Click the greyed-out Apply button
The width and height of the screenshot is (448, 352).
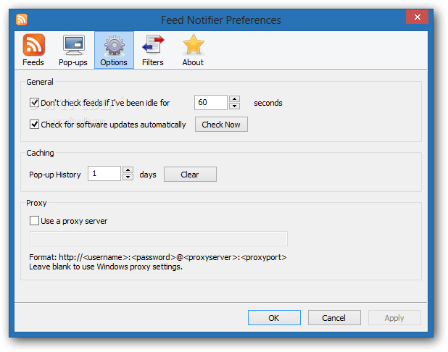tap(394, 317)
